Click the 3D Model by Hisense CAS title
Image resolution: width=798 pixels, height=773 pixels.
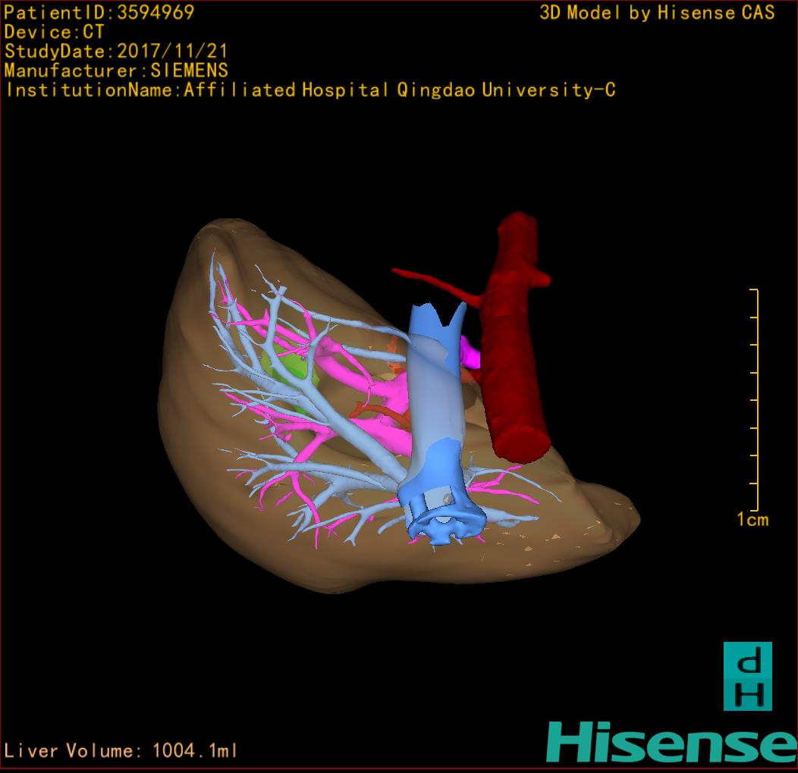pyautogui.click(x=657, y=12)
